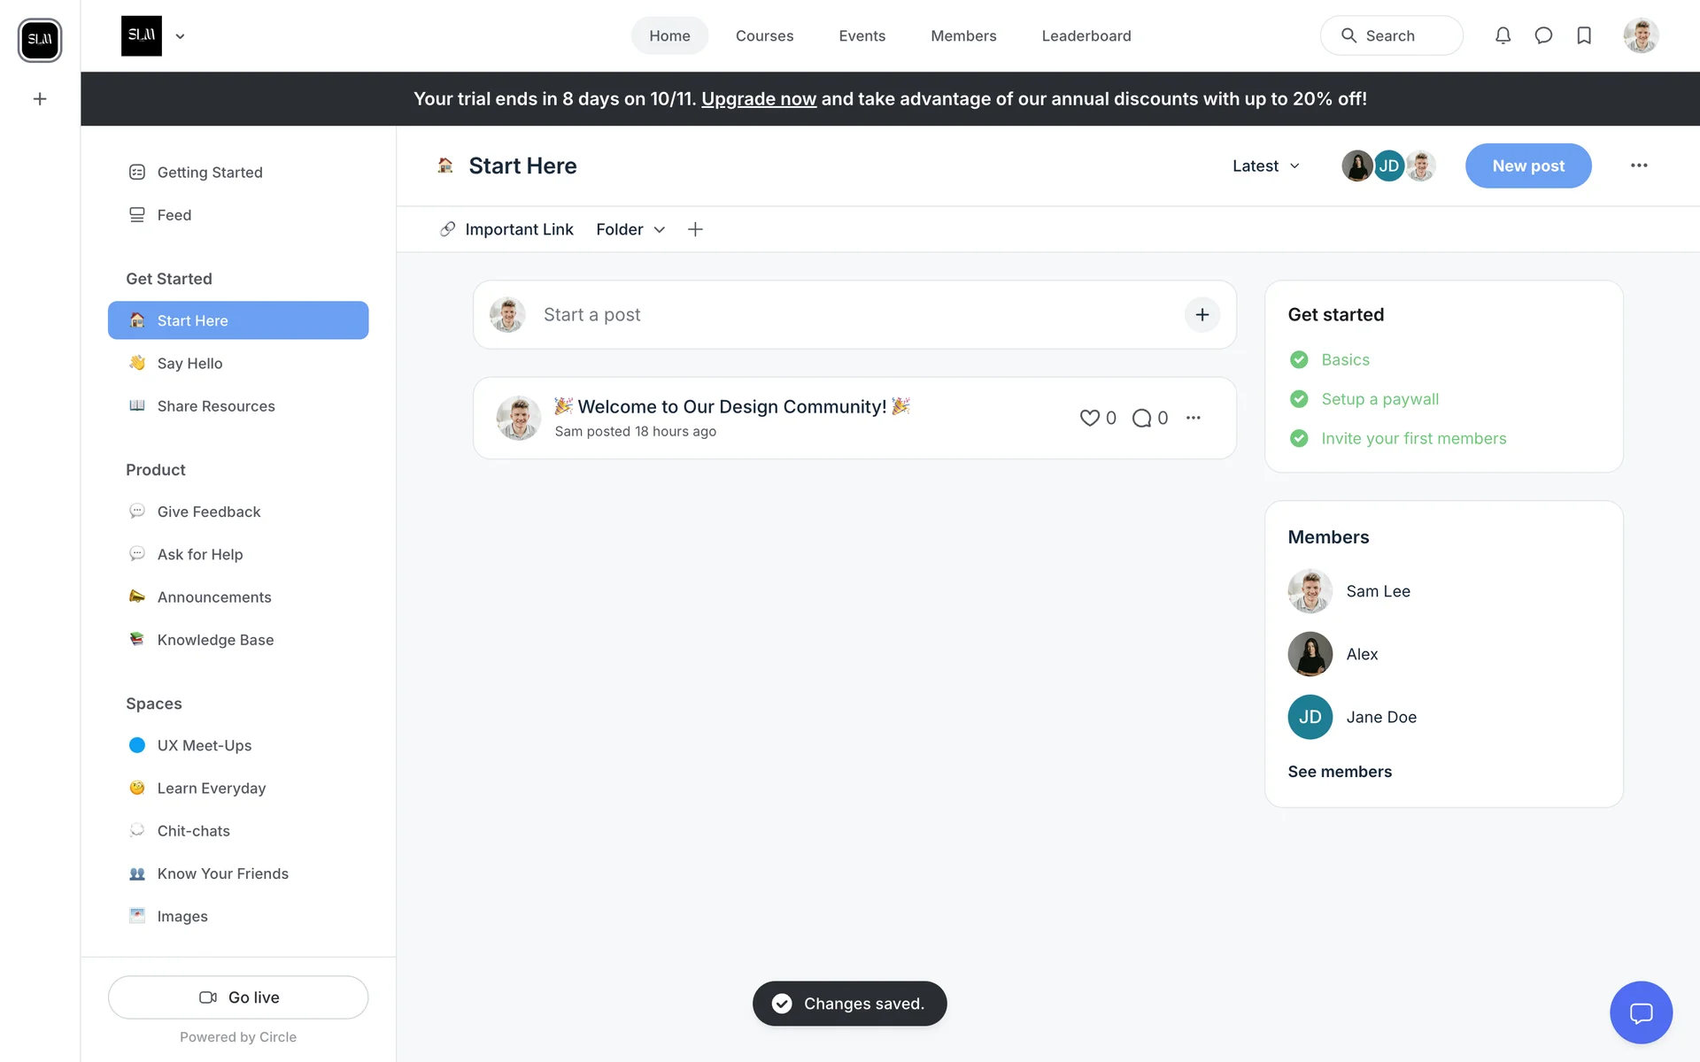The image size is (1700, 1062).
Task: Open direct messages chat bubble icon
Action: pyautogui.click(x=1543, y=35)
